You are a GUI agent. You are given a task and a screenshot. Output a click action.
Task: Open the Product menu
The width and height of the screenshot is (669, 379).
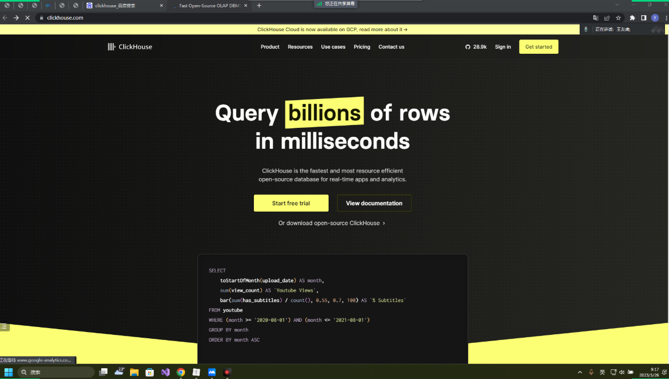pos(270,47)
